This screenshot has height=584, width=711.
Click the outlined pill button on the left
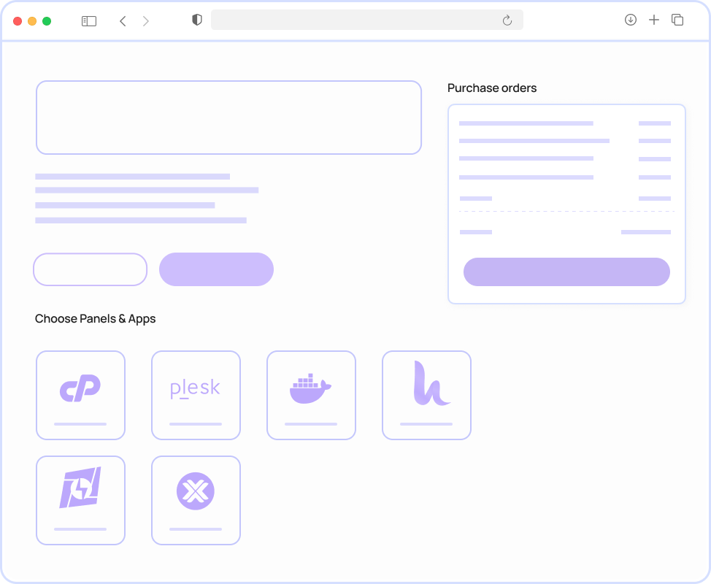(91, 269)
